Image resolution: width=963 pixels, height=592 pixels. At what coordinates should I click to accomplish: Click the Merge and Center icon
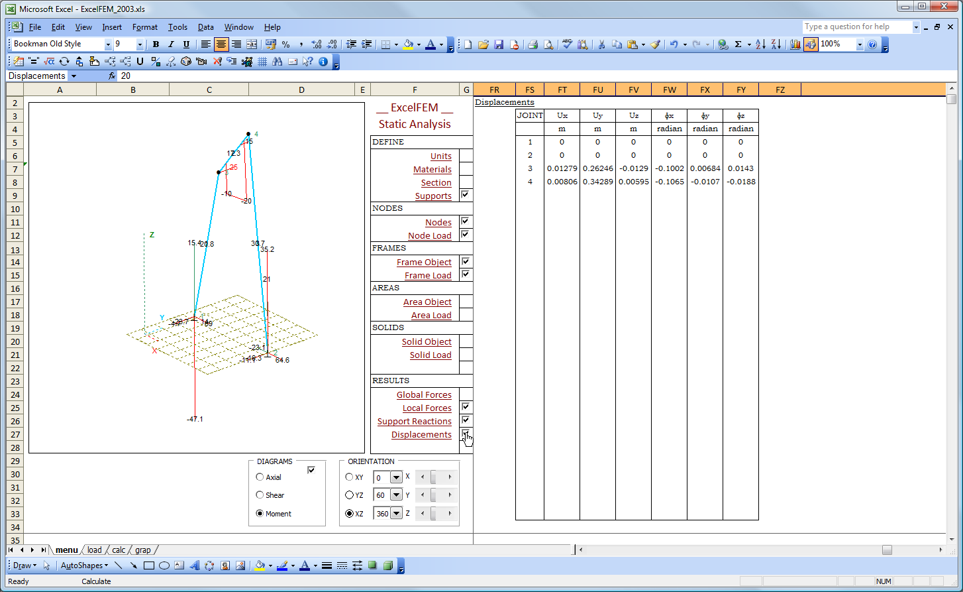click(252, 44)
